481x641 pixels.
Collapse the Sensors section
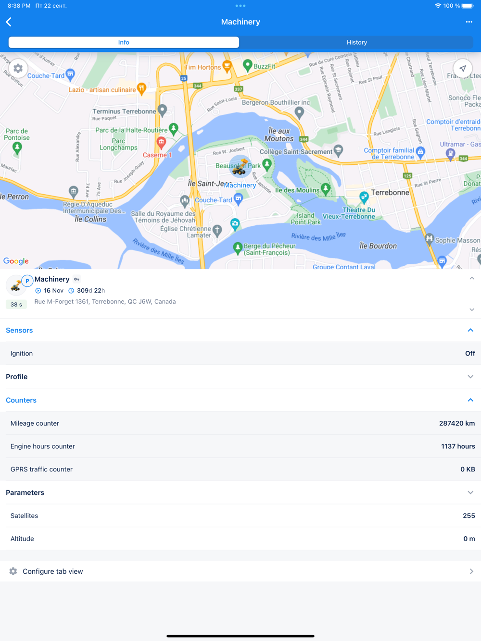[470, 331]
